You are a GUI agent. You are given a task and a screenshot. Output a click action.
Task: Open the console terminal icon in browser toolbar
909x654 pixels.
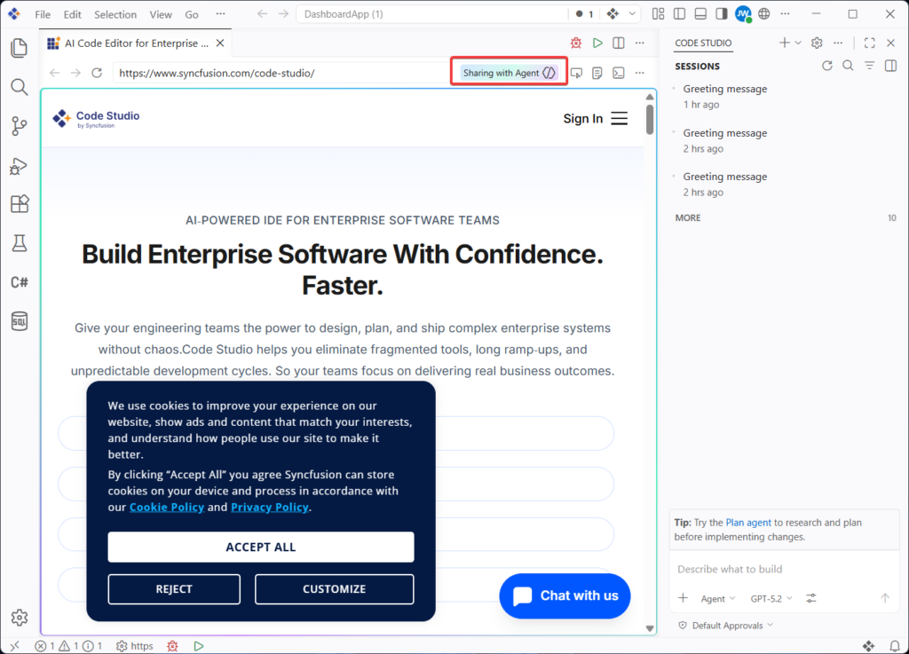click(619, 73)
